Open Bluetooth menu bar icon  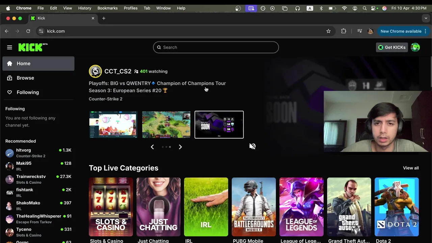[321, 8]
